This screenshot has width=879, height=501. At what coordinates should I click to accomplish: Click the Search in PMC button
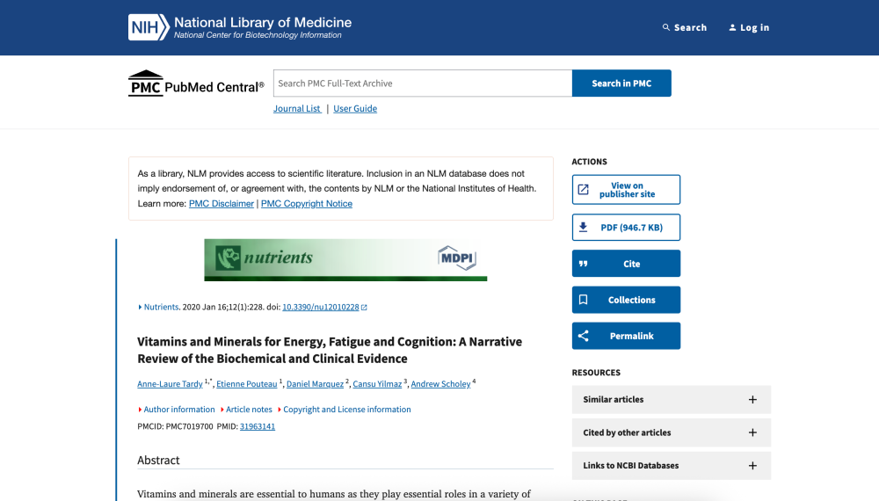pos(621,83)
